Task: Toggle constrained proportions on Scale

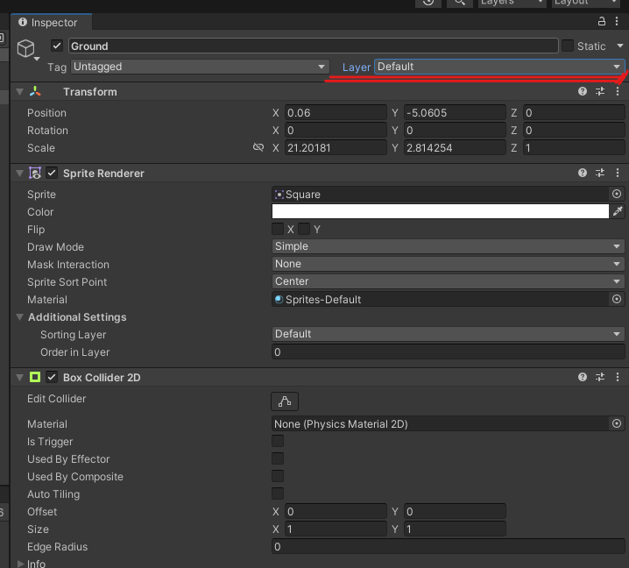Action: [258, 148]
